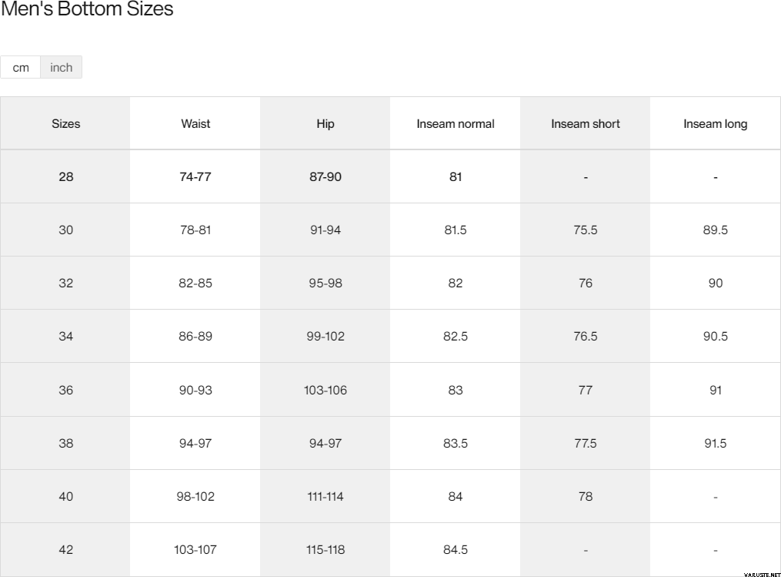Screen dimensions: 781x577
Task: Select the size 32 row label
Action: click(66, 283)
